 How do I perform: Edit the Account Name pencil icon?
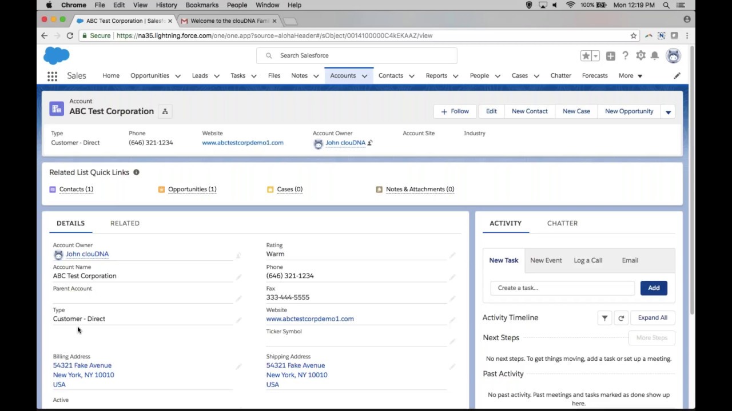click(238, 277)
